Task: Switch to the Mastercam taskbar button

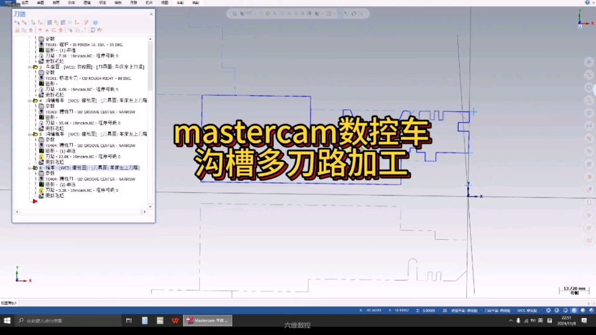Action: [208, 320]
